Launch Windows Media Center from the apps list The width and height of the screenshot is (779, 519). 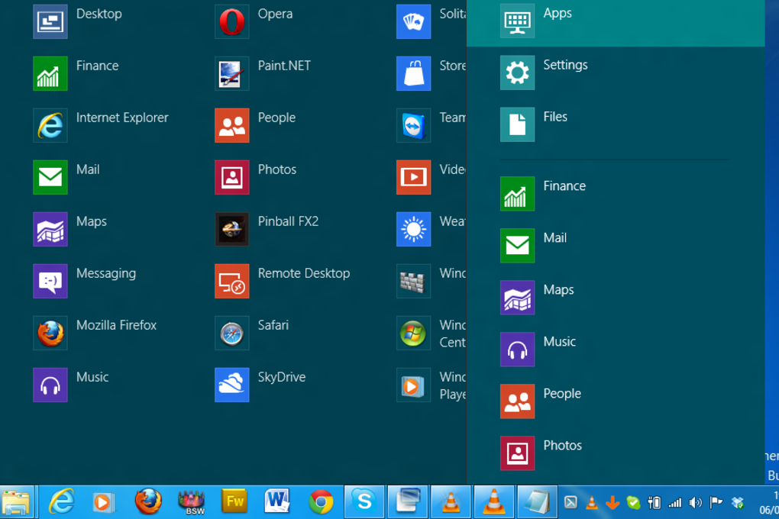(413, 333)
